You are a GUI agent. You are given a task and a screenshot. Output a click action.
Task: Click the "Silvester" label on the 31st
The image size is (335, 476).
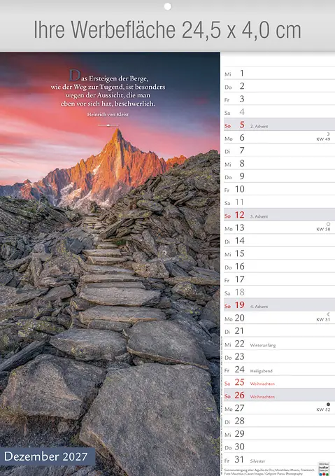pos(257,461)
